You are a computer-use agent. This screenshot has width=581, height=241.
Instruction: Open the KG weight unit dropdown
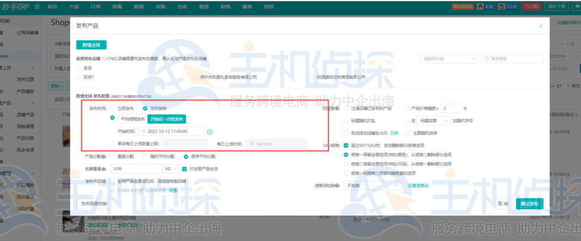(171, 169)
